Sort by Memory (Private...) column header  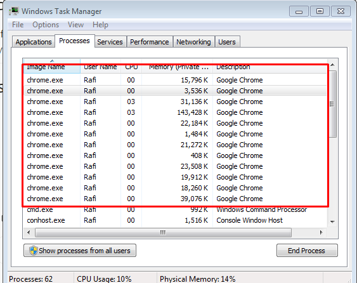click(x=178, y=67)
